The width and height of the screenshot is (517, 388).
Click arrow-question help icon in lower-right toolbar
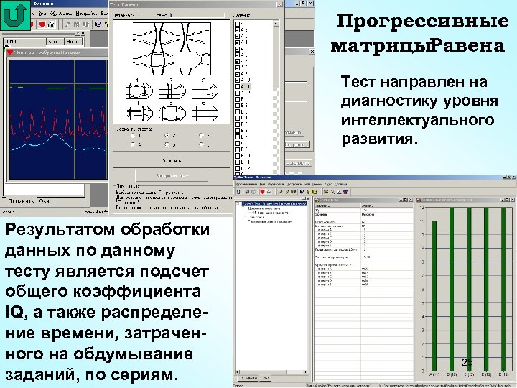click(x=302, y=192)
